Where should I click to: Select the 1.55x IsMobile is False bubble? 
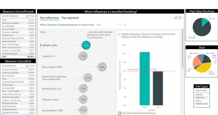(86, 45)
